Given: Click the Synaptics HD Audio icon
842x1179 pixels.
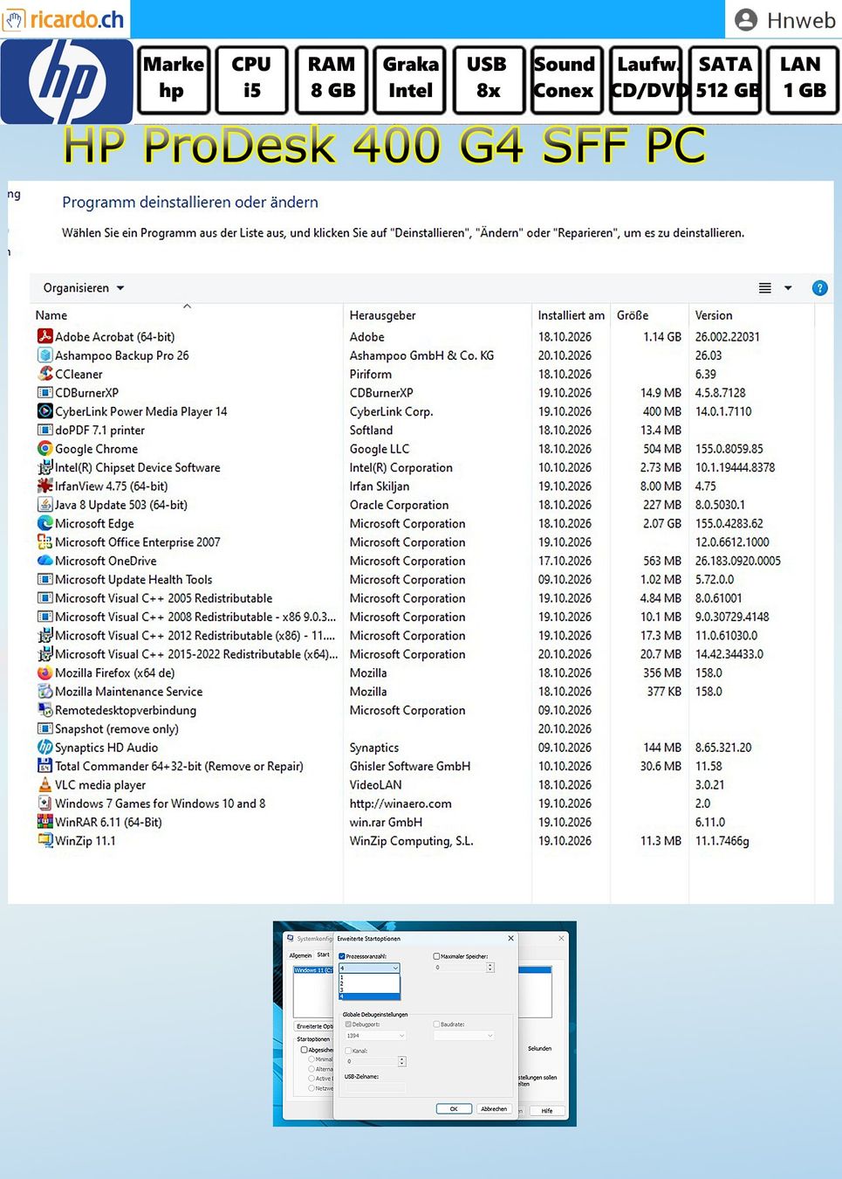Looking at the screenshot, I should (44, 748).
